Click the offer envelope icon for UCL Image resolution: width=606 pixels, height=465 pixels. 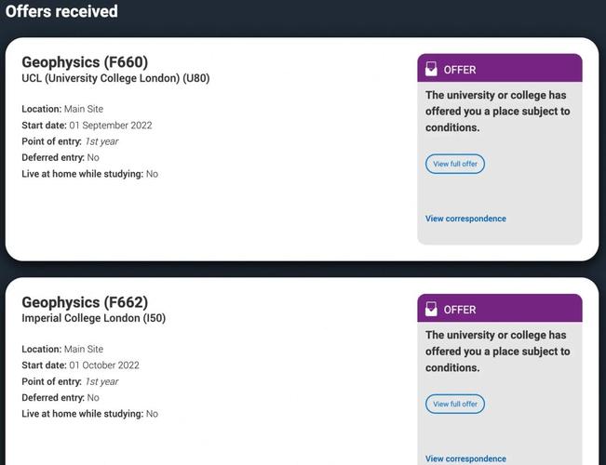click(x=431, y=69)
